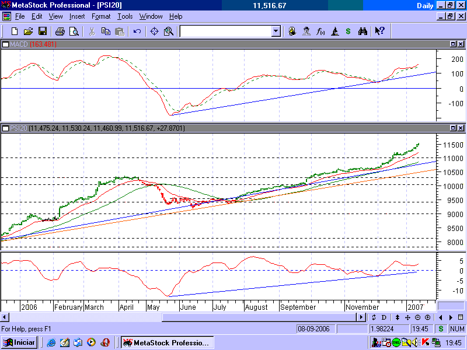Viewport: 467px width, 350px height.
Task: Open the Indicator Builder f(x) icon
Action: point(320,32)
